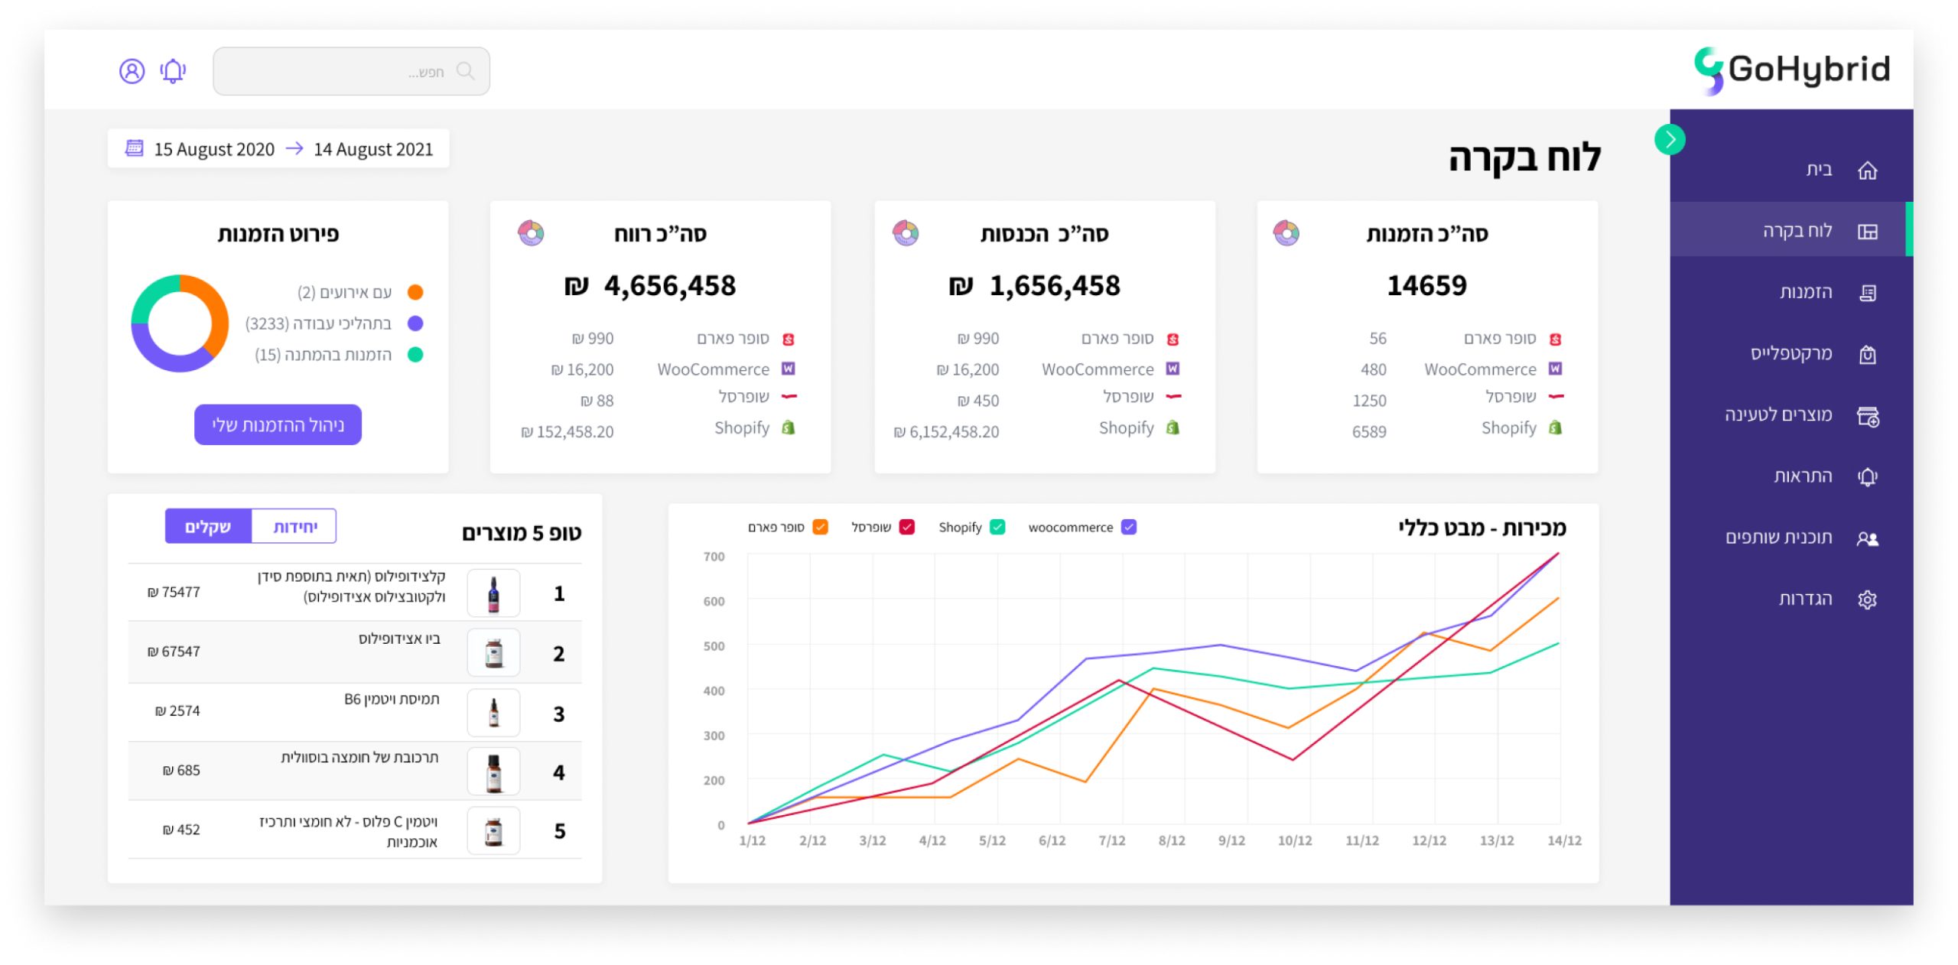Open notifications bell in top bar

tap(173, 71)
